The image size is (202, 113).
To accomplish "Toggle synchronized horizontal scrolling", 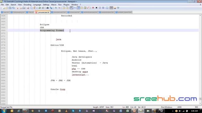I will point(67,8).
